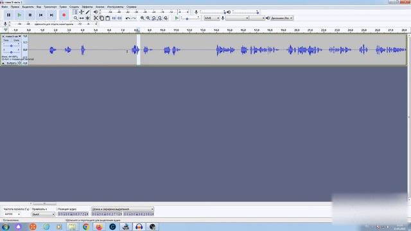Zoom in on the waveform
Viewport: 411px width, 231px height.
143,18
